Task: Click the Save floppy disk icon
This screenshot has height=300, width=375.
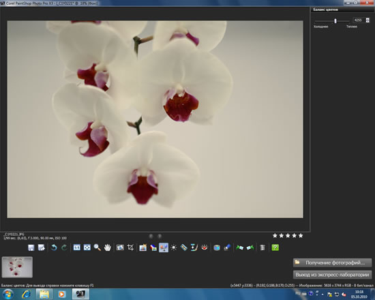Action: pos(31,247)
